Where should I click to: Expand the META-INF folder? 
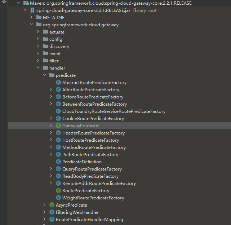31,17
